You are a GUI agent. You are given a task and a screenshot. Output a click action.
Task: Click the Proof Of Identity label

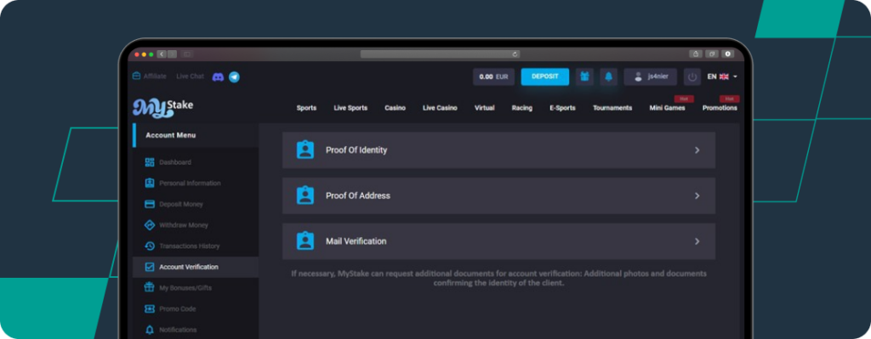click(356, 150)
